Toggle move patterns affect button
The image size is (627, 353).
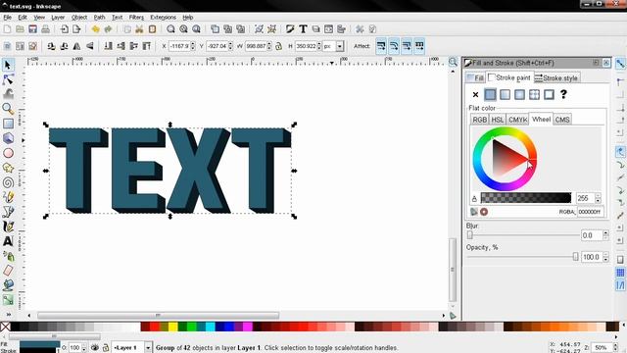coord(419,46)
